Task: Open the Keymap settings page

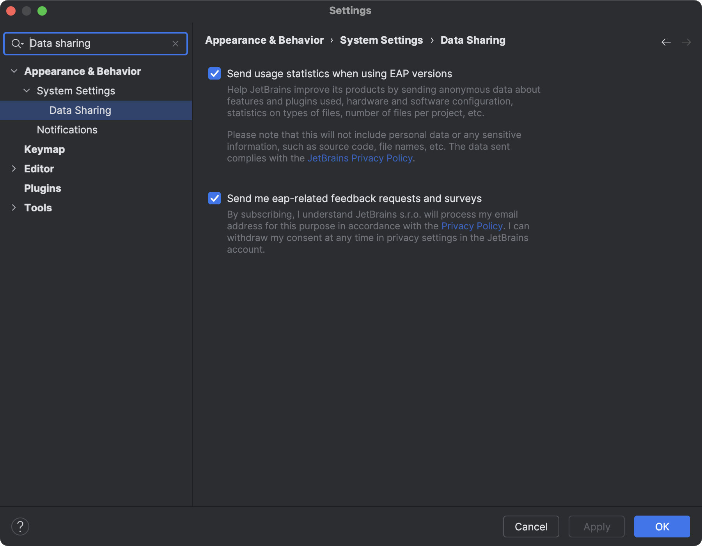Action: tap(44, 149)
